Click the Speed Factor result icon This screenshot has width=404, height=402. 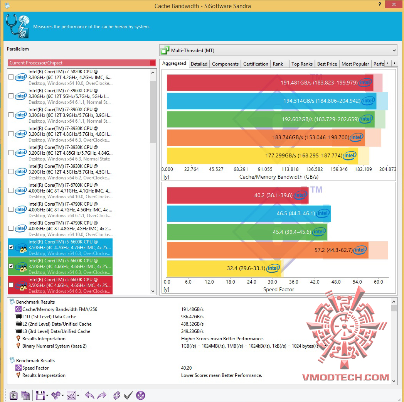(18, 368)
